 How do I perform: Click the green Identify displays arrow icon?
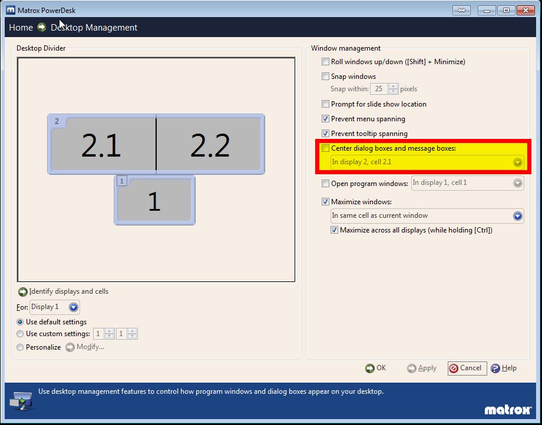coord(22,292)
